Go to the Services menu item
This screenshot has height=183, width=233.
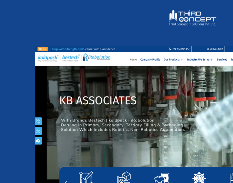(222, 60)
